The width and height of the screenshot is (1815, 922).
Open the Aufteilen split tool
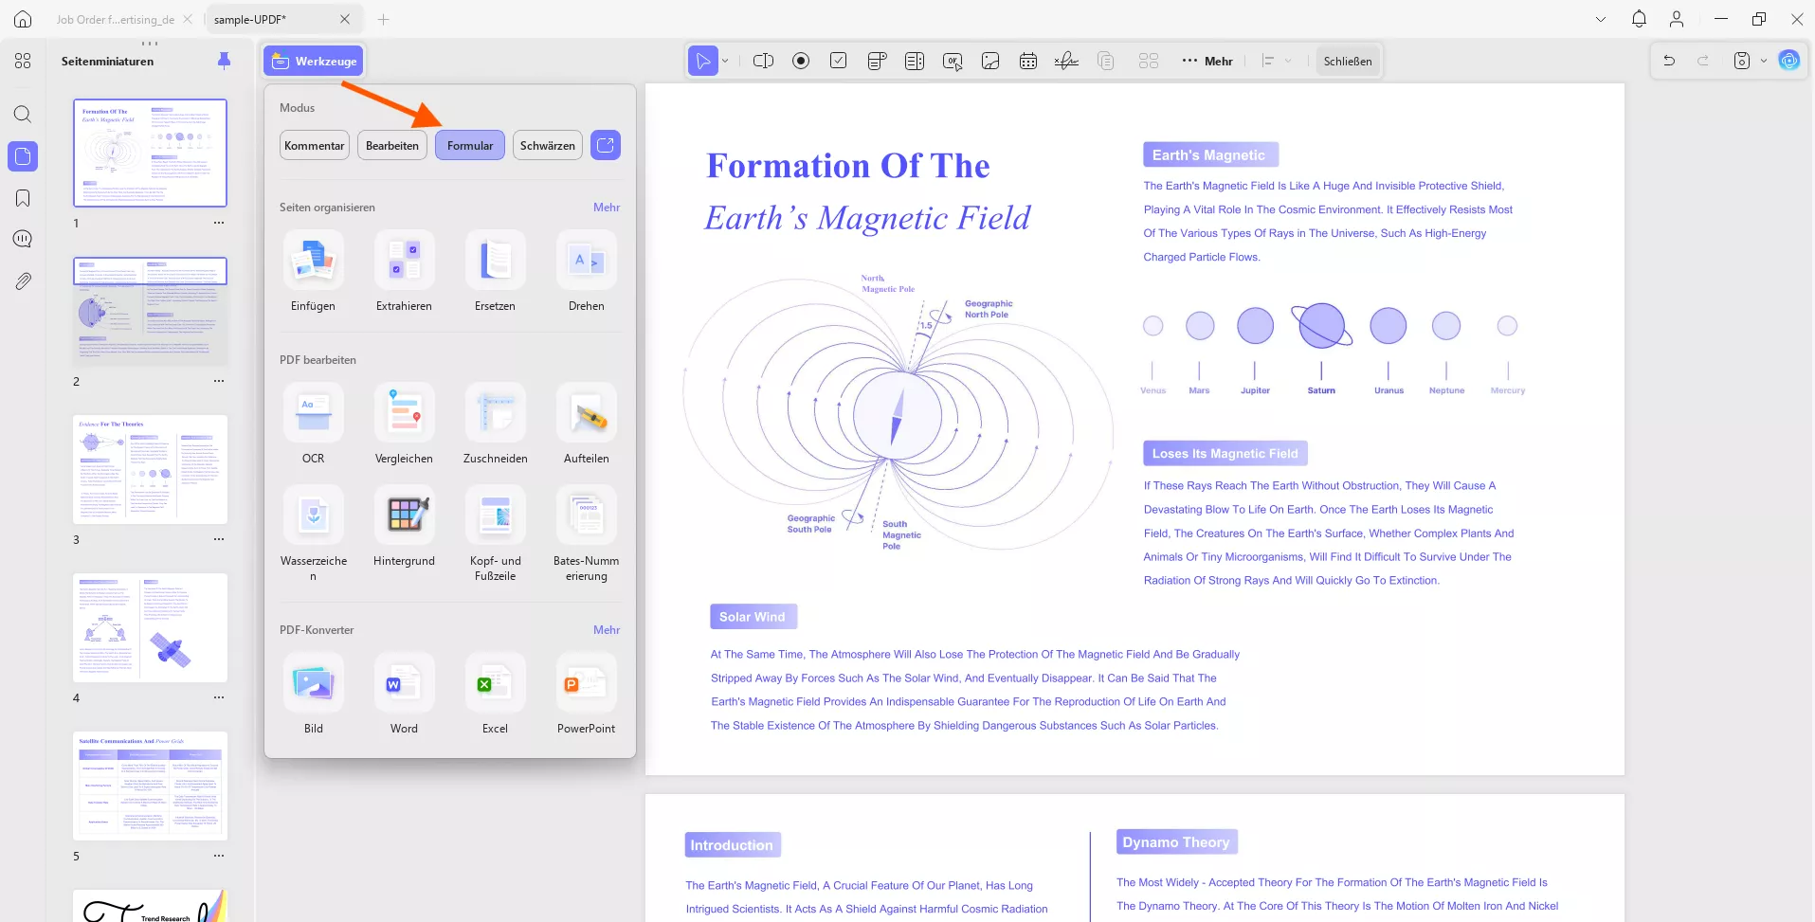point(587,424)
